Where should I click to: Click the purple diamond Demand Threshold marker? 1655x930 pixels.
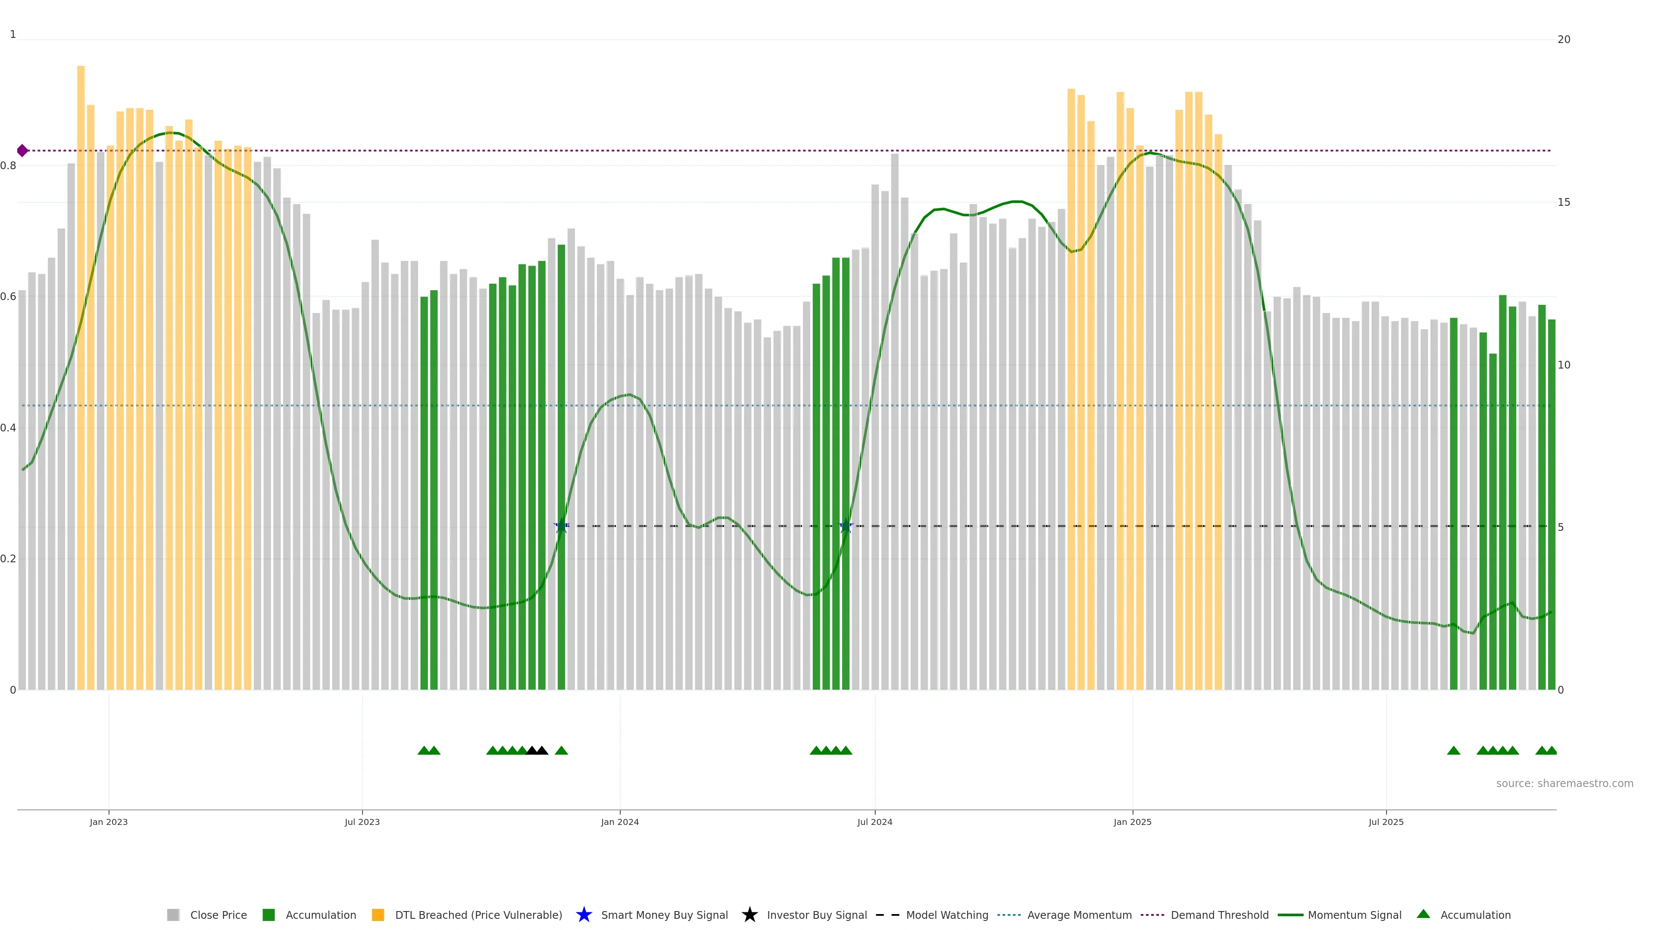(x=22, y=150)
